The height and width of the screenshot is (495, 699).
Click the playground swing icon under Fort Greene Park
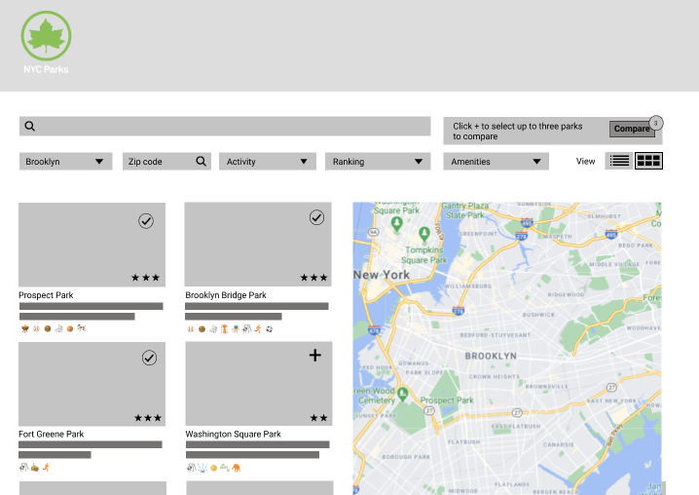23,468
